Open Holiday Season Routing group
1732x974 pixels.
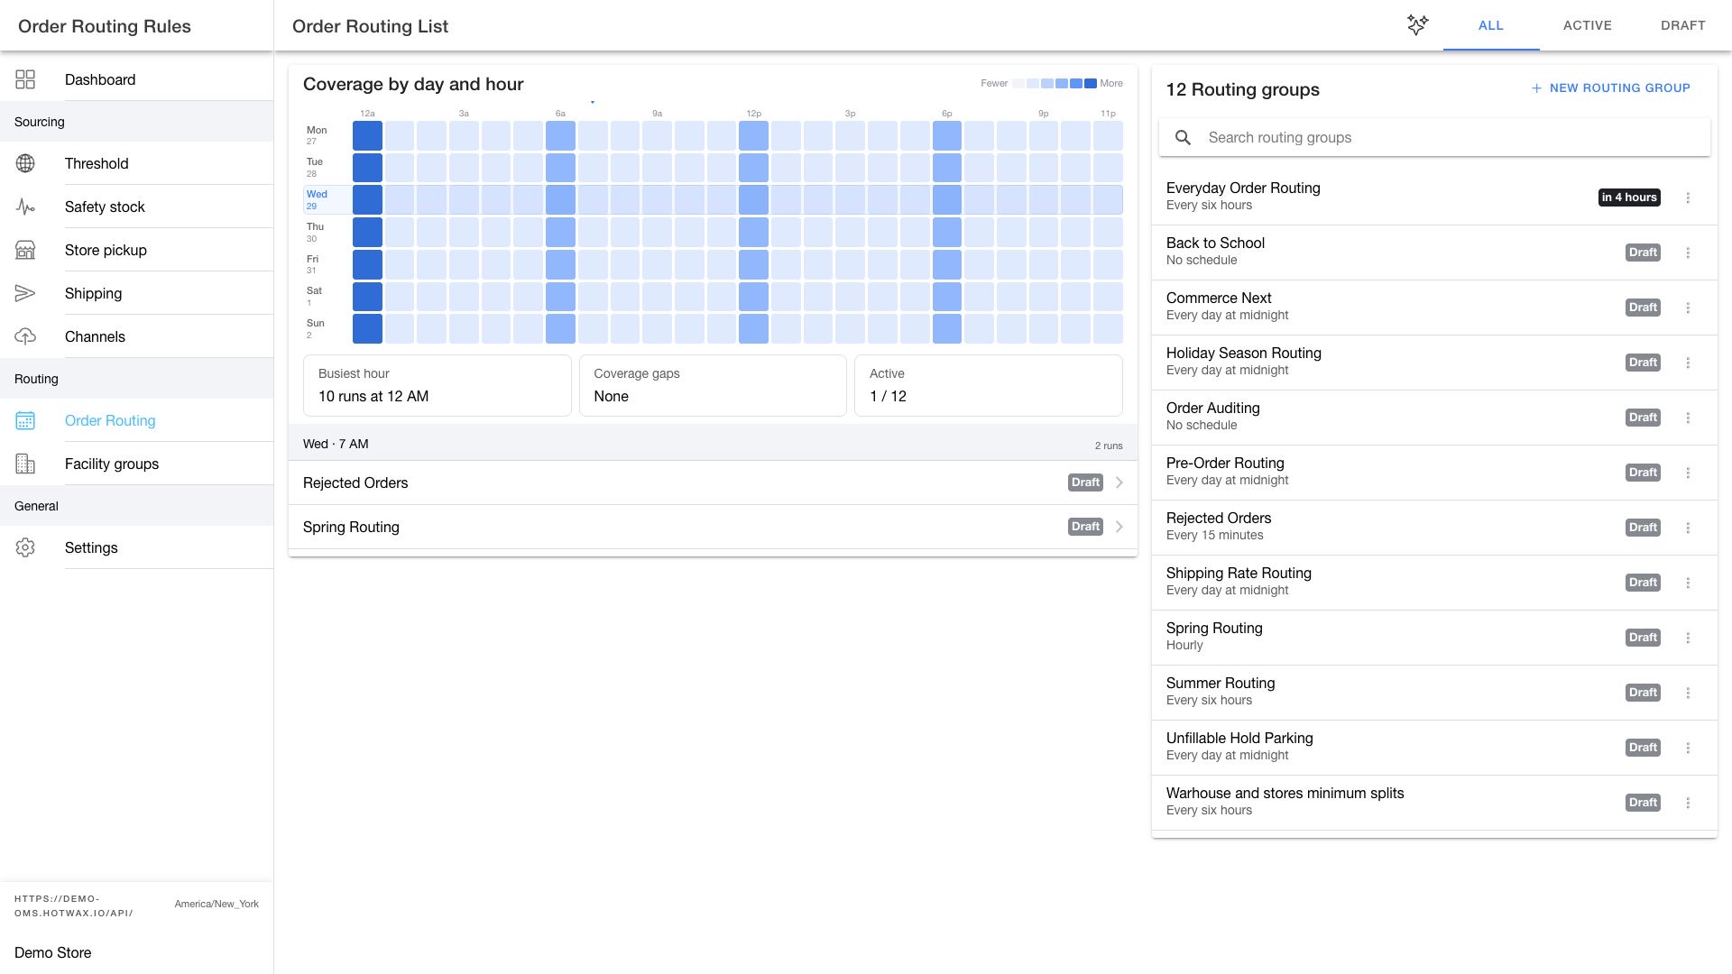pos(1433,363)
